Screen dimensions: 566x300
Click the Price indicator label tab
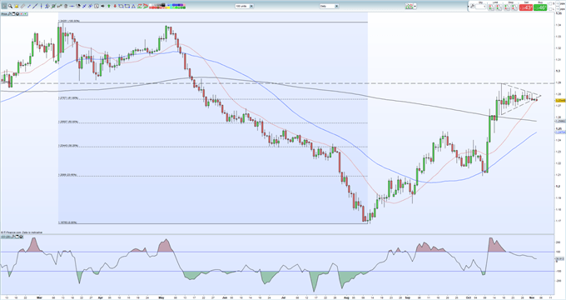4,13
